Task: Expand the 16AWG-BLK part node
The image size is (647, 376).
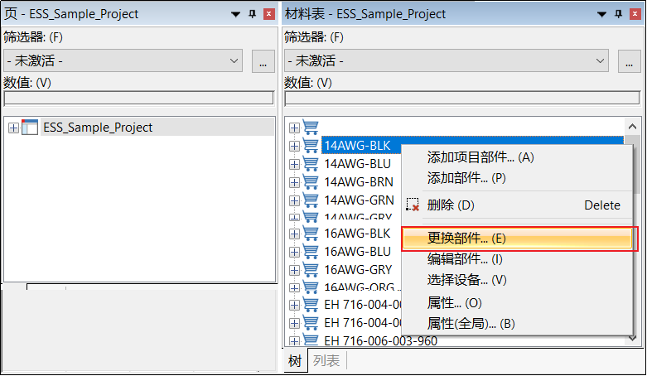Action: (294, 234)
